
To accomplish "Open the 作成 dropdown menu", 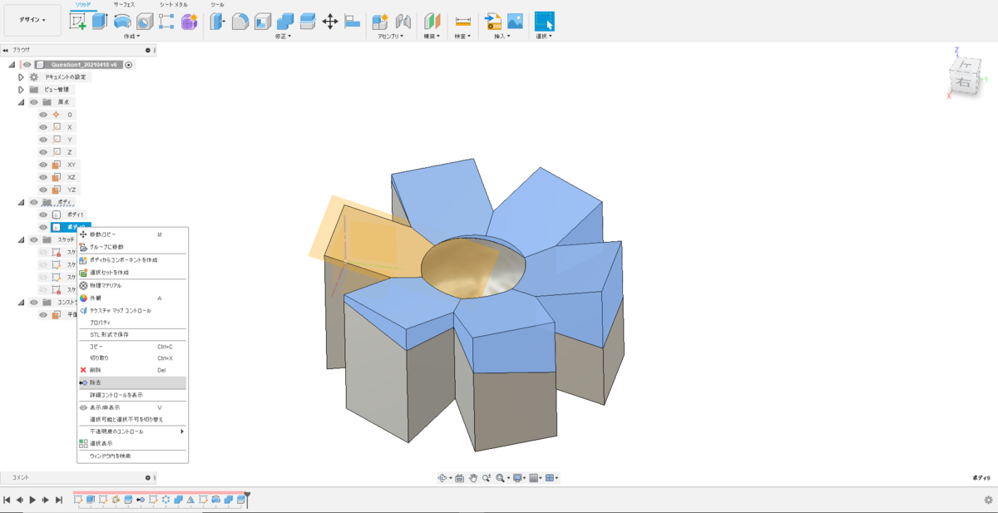I will tap(131, 37).
